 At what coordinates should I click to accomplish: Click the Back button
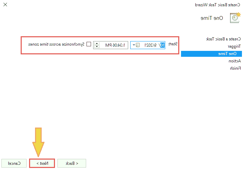pos(71,163)
